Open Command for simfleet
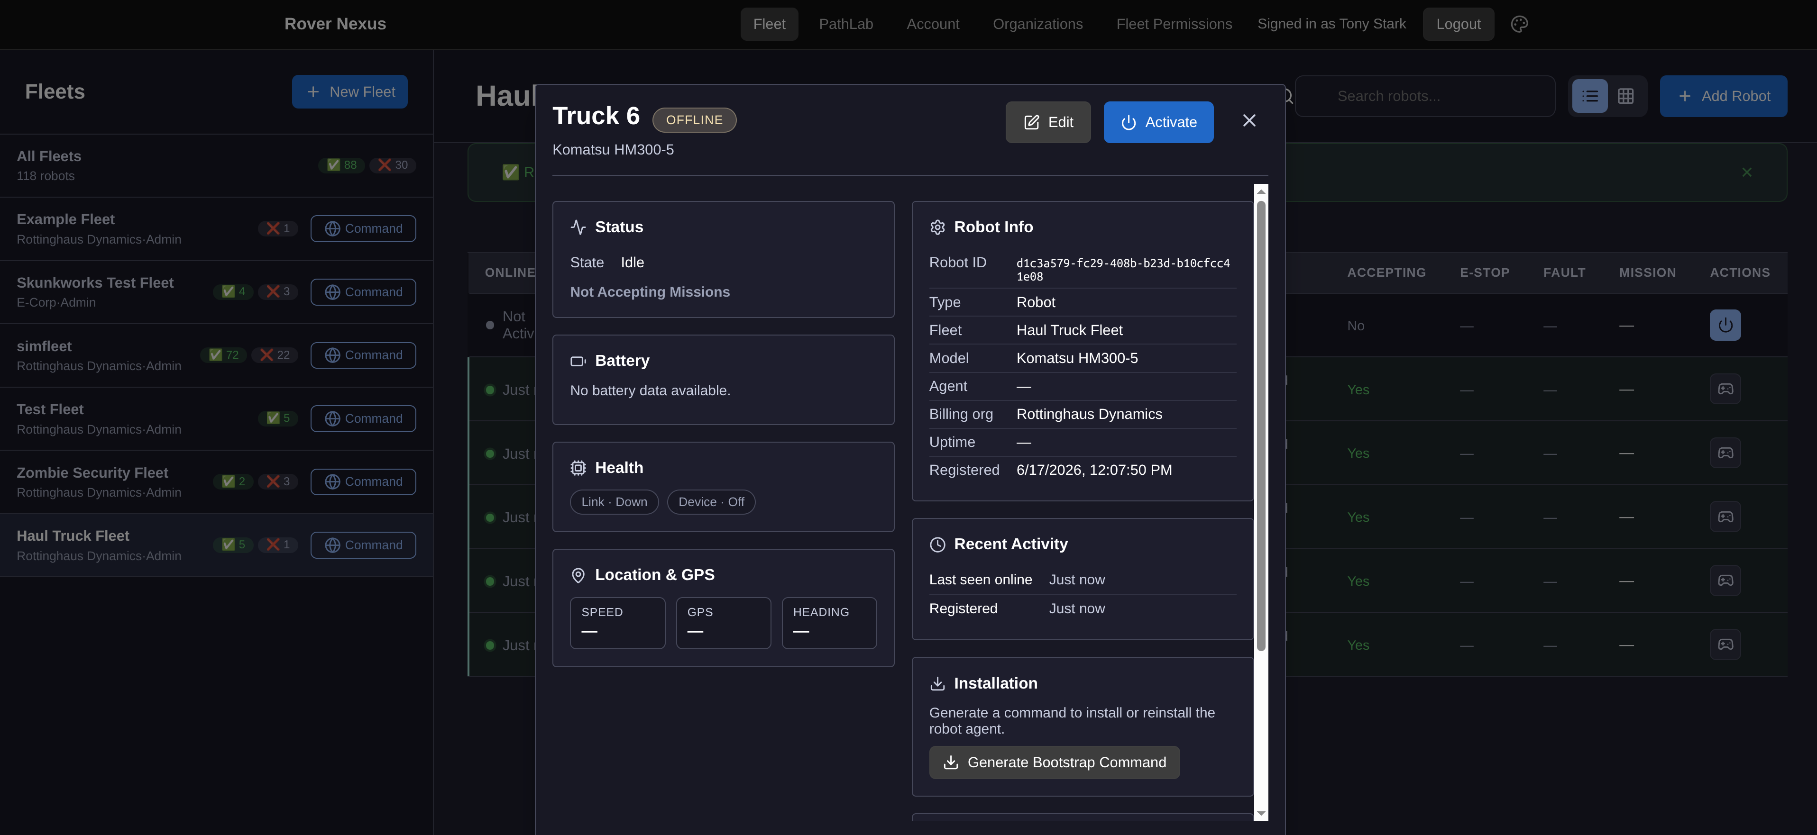1817x835 pixels. tap(363, 355)
